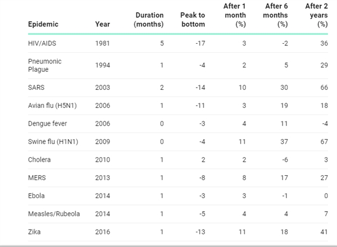This screenshot has width=337, height=247.
Task: Click the Peak to bottom header
Action: coord(193,20)
